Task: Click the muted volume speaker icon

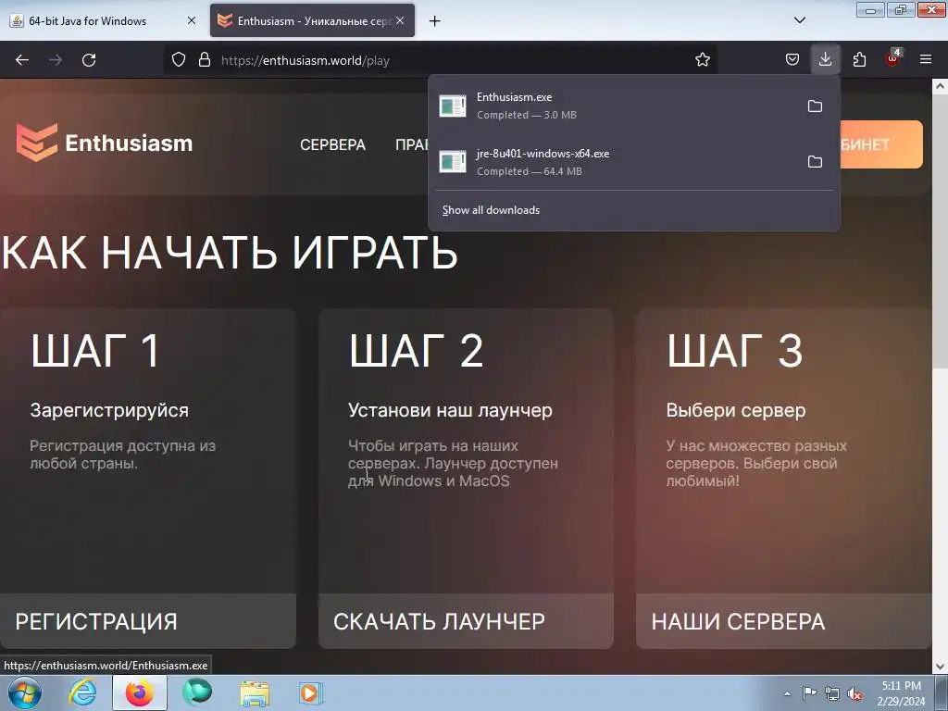Action: pos(854,693)
